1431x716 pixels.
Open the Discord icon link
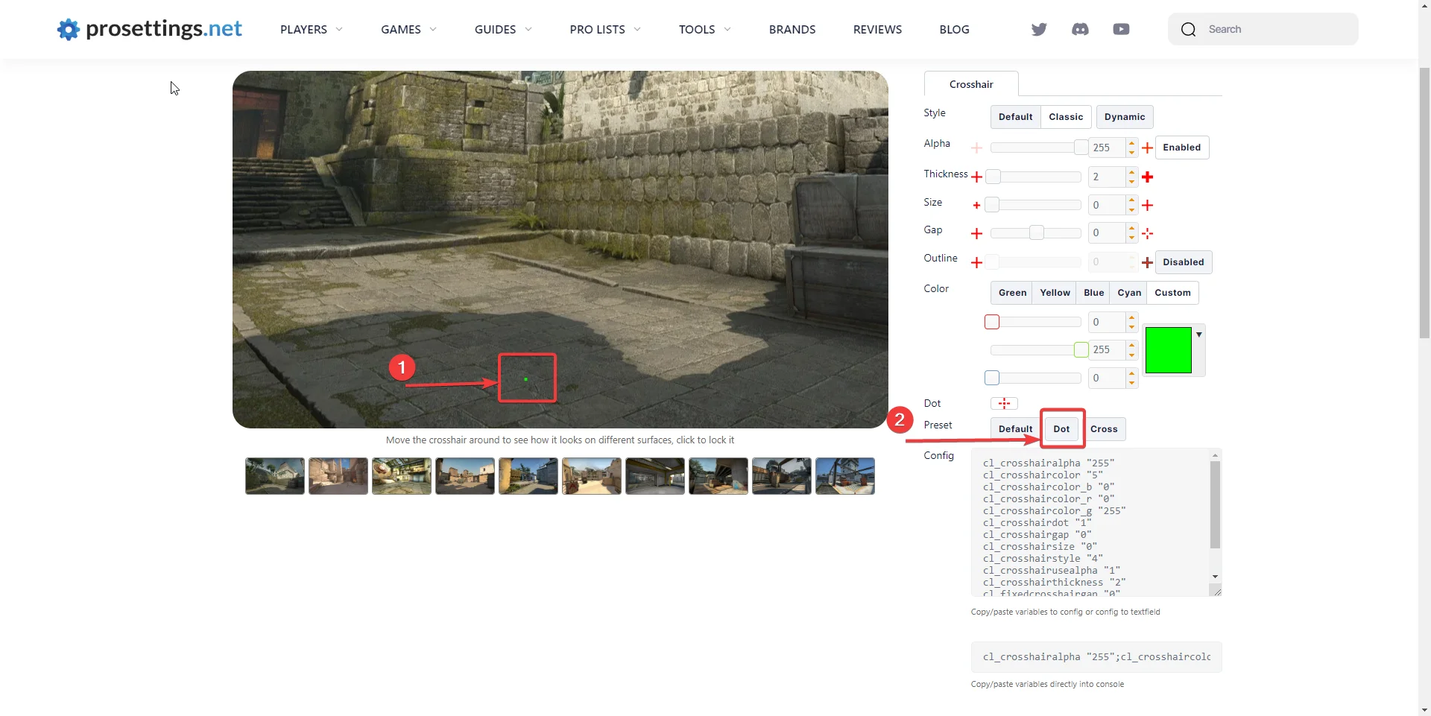[1080, 29]
